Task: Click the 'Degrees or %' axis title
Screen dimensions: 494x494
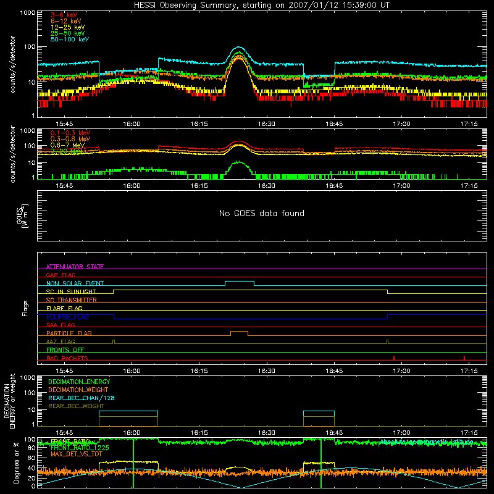Action: coord(16,463)
